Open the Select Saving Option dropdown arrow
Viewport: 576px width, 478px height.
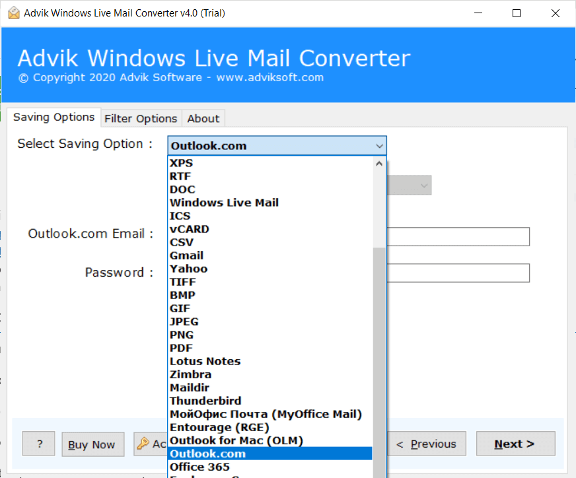tap(379, 146)
